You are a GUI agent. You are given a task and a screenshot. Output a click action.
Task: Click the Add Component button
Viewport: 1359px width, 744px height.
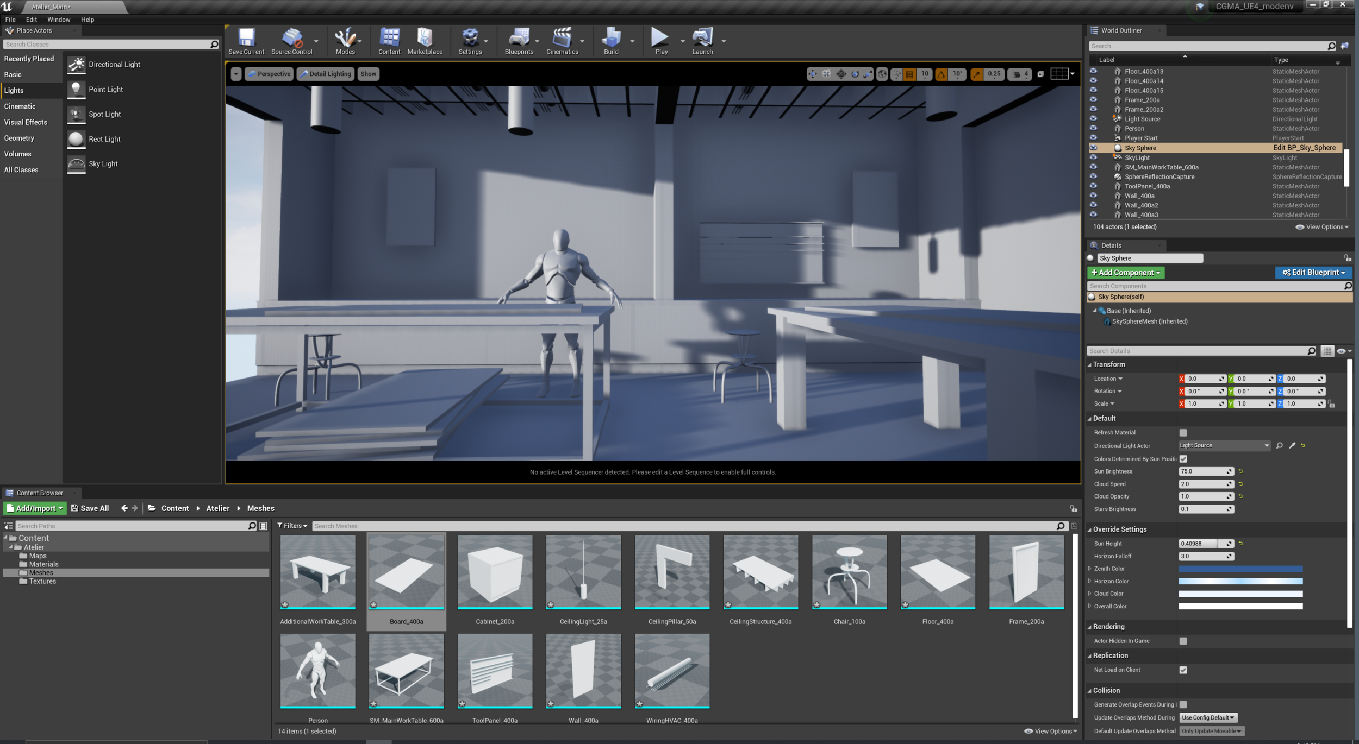[1125, 272]
